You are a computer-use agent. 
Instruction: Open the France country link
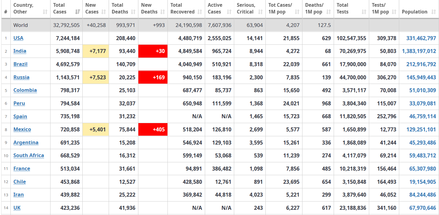point(22,168)
